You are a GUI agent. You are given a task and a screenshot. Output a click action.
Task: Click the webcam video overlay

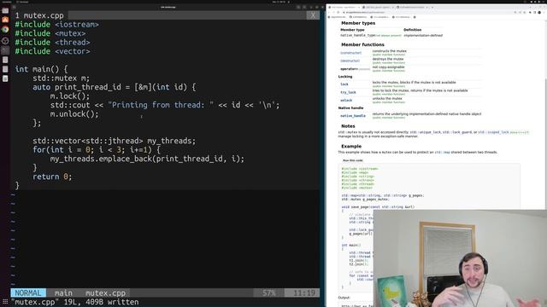tap(460, 258)
